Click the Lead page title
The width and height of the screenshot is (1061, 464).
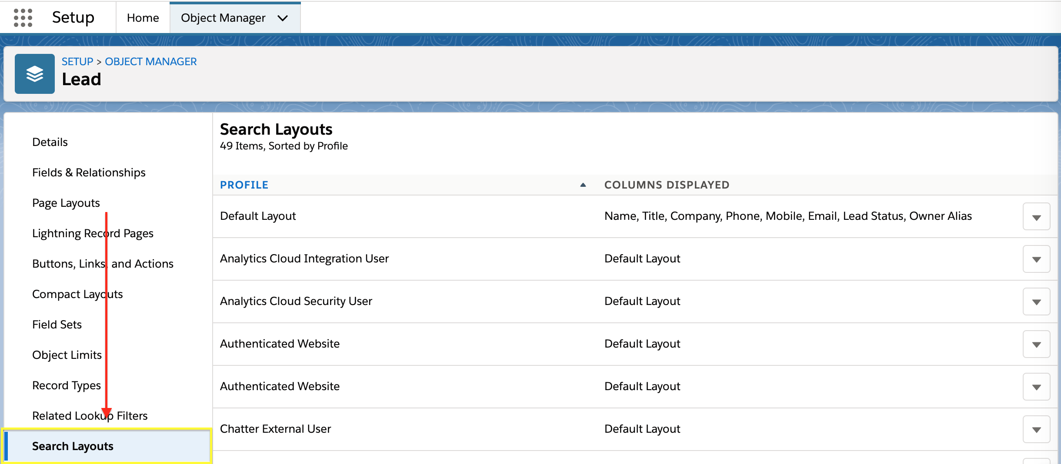[81, 80]
